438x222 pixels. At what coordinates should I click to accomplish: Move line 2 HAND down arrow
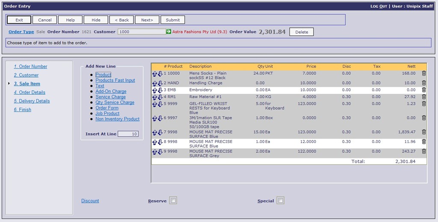pos(160,83)
